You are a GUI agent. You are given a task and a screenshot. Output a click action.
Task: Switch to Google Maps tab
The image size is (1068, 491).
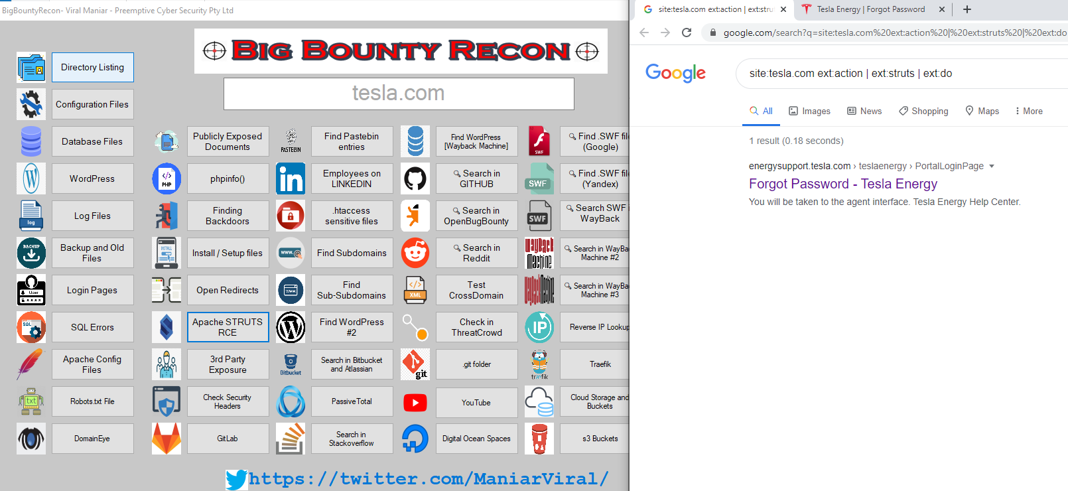(982, 111)
